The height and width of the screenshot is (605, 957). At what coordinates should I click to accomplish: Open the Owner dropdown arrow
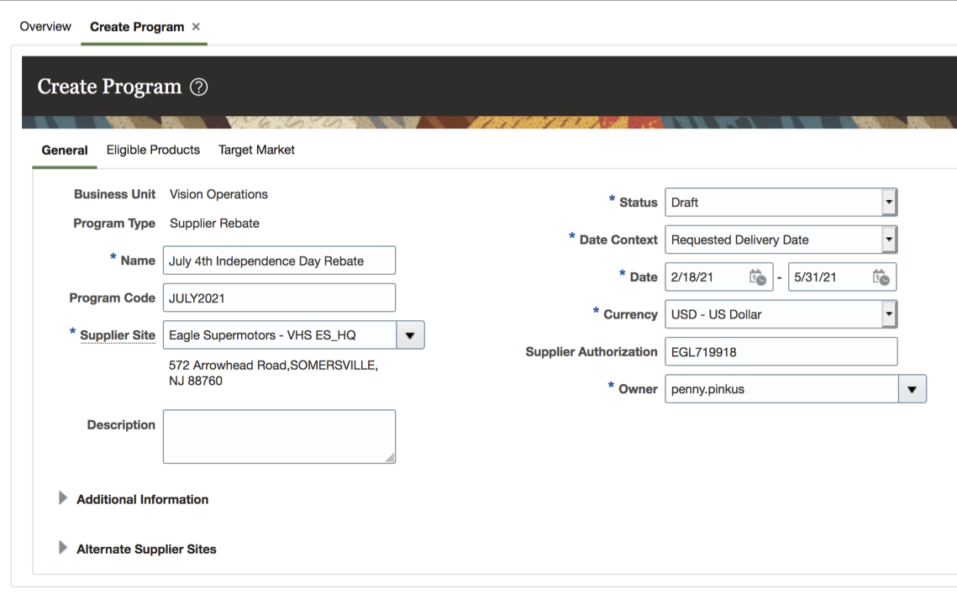912,389
